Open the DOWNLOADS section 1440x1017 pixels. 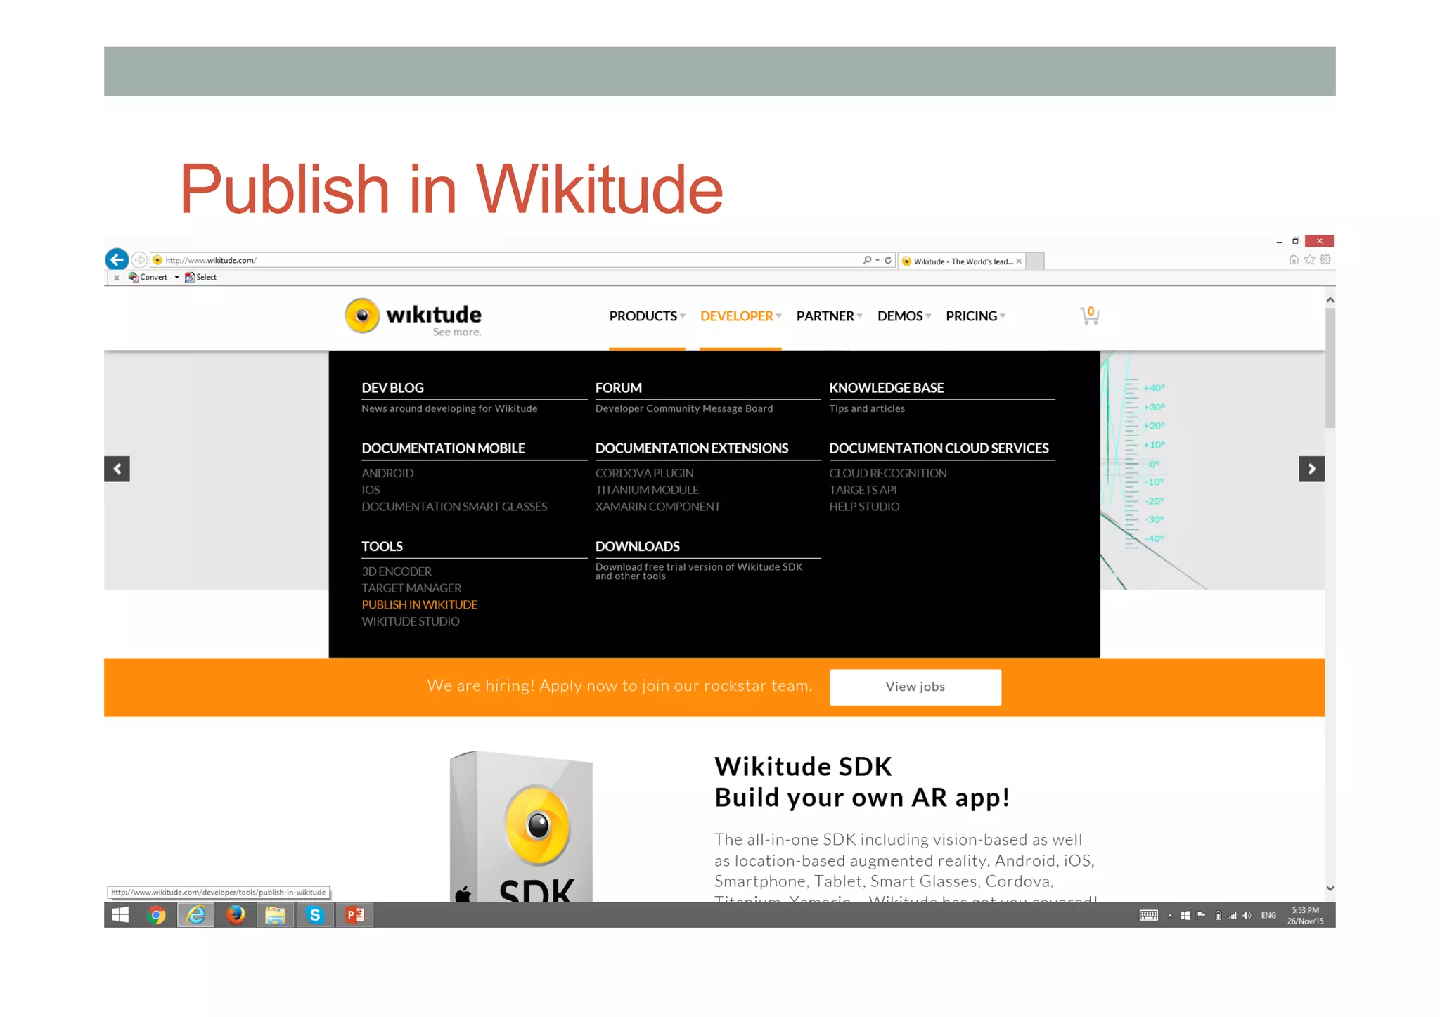pyautogui.click(x=637, y=546)
